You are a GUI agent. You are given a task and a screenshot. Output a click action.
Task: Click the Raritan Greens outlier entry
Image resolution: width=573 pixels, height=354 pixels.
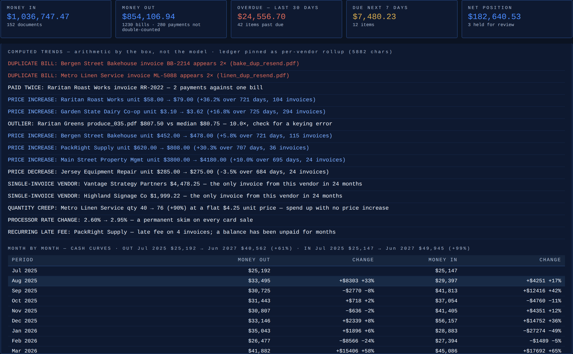[x=286, y=124]
